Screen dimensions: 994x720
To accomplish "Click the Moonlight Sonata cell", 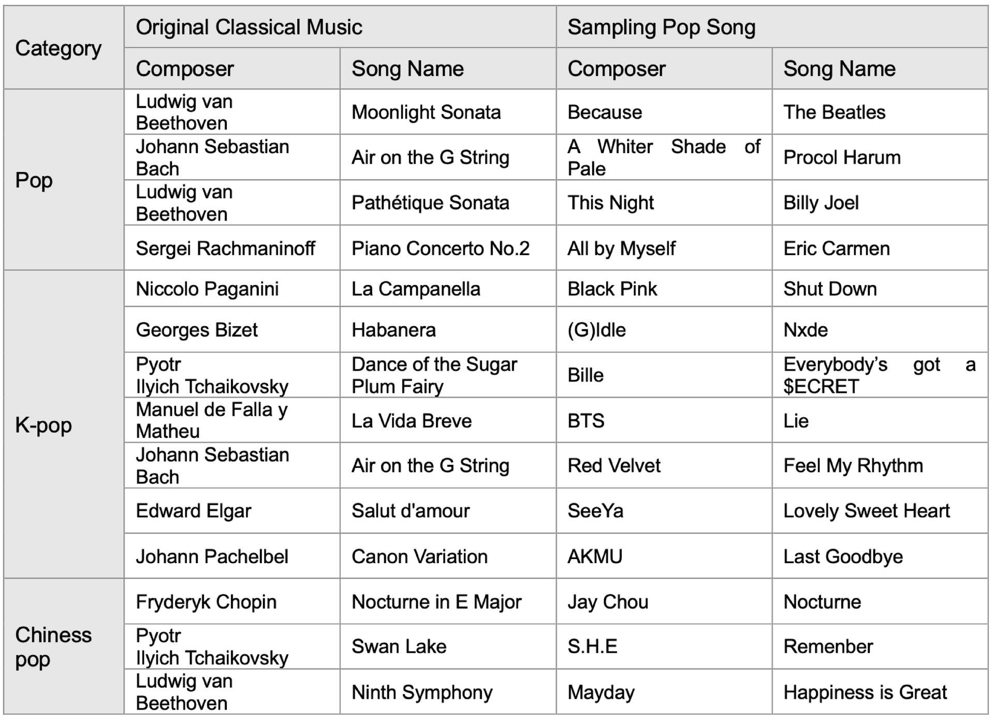I will pyautogui.click(x=448, y=112).
